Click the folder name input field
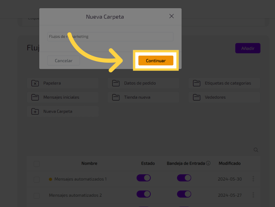The width and height of the screenshot is (275, 207). click(110, 36)
